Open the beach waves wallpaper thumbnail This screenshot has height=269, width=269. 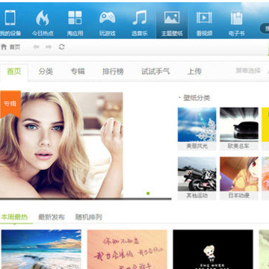[x=41, y=250]
